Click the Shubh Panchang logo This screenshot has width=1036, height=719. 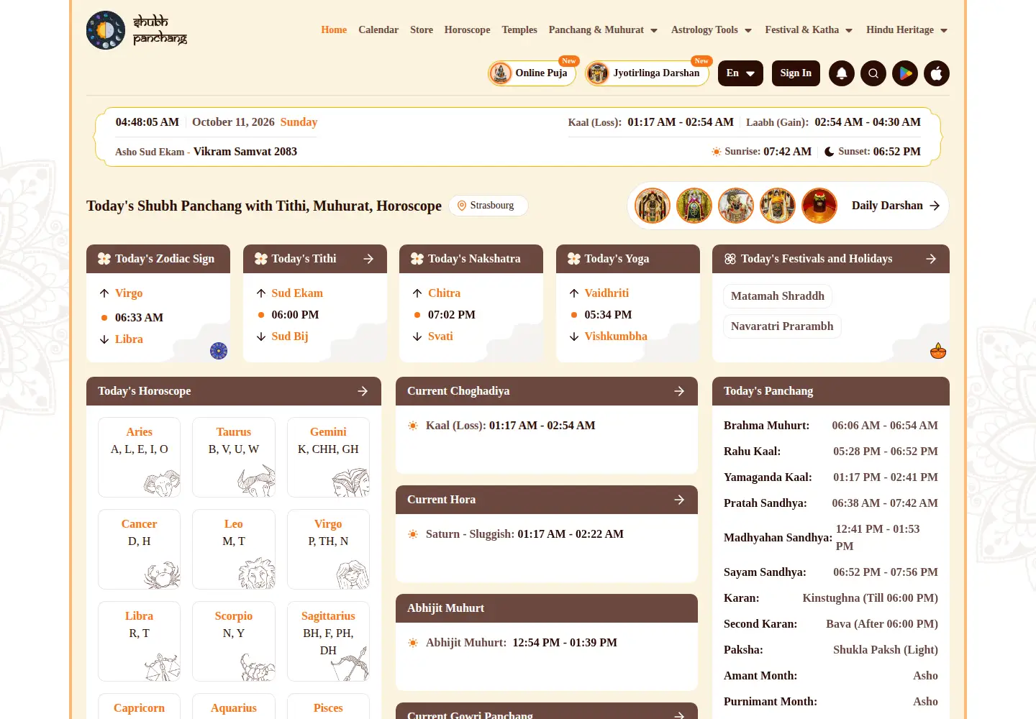click(137, 30)
